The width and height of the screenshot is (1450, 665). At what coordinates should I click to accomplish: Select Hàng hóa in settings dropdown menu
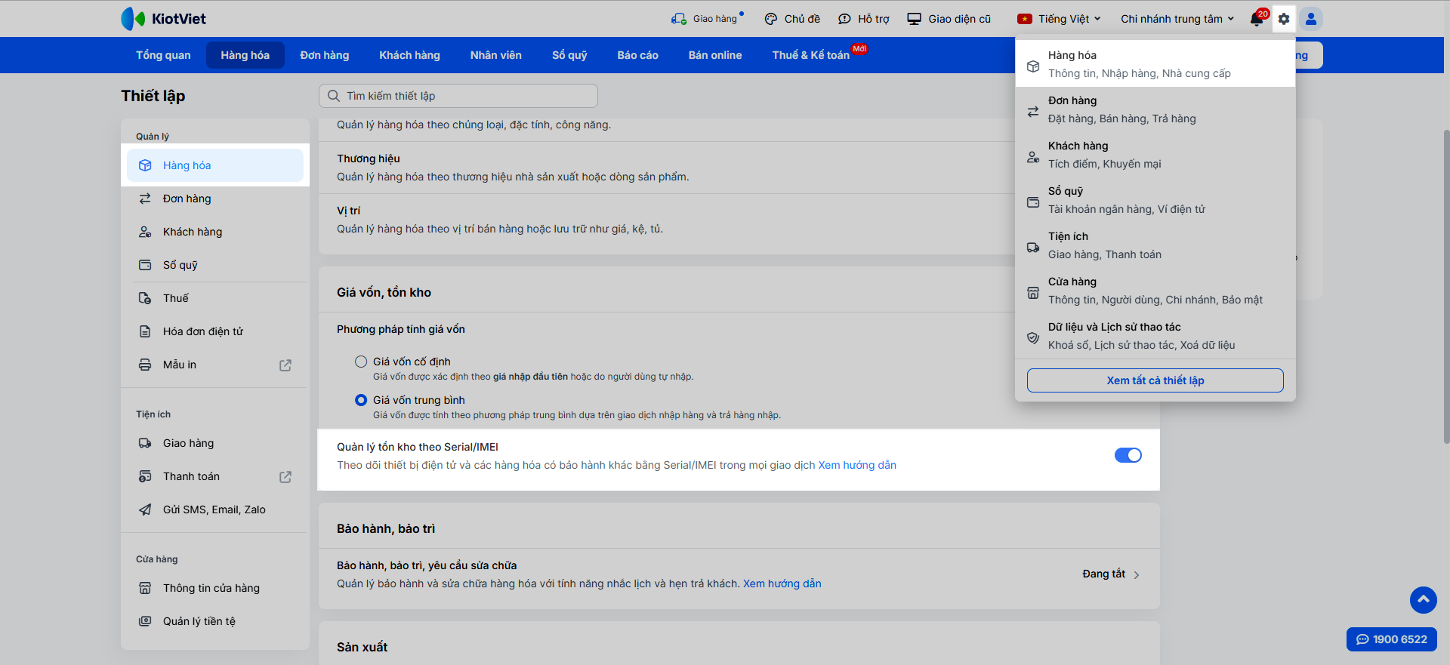coord(1155,64)
